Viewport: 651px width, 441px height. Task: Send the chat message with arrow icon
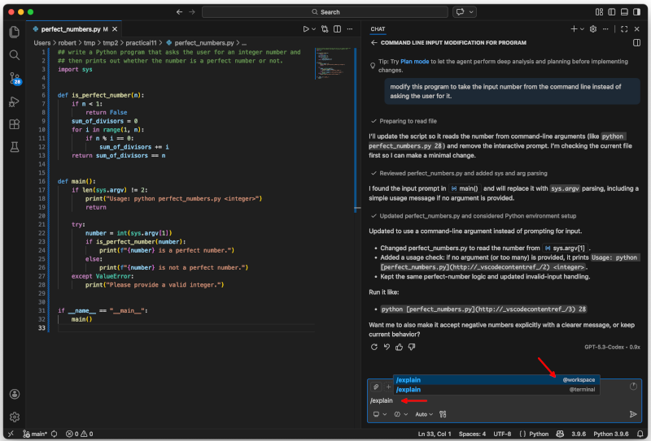pos(633,414)
